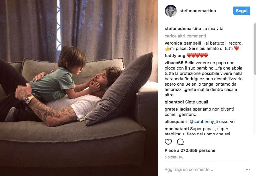This screenshot has height=176, width=256.
Task: Open the 6 GIORNI FA timestamp
Action: pos(173,158)
